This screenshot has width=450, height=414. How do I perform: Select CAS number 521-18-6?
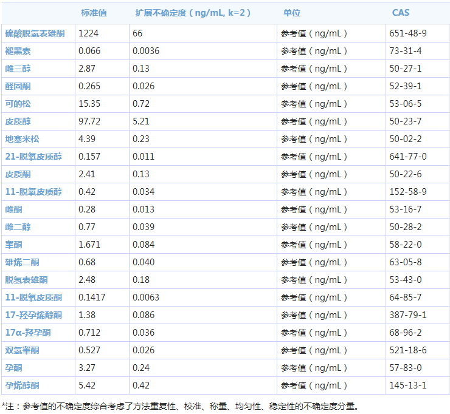[408, 350]
